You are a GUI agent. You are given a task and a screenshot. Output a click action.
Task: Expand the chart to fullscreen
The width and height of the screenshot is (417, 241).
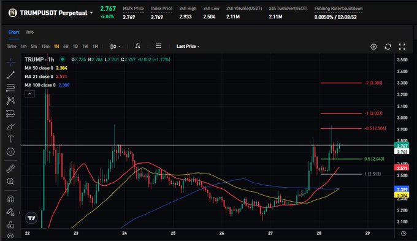(x=402, y=47)
